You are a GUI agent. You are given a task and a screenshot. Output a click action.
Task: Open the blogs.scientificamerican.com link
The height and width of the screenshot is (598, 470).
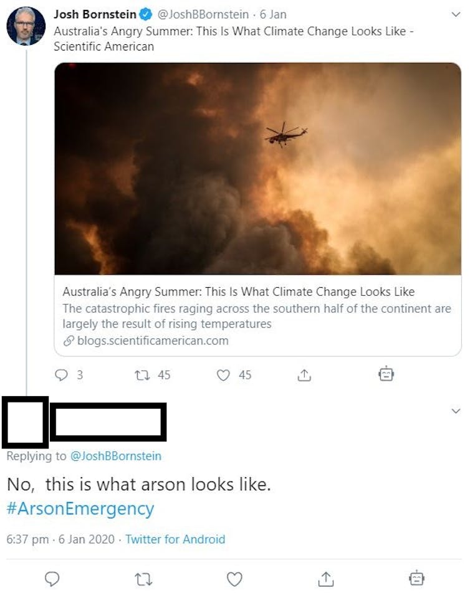153,341
